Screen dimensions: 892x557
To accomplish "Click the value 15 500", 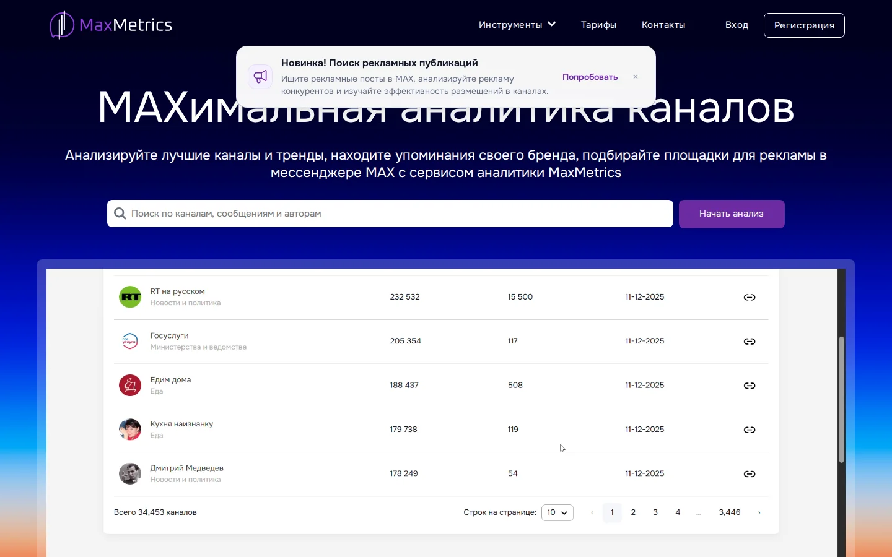I will [x=520, y=297].
